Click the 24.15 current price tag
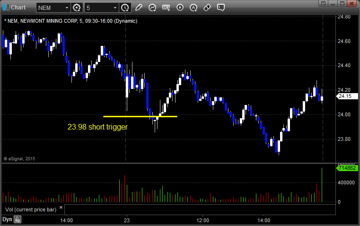The image size is (360, 226). click(x=347, y=96)
